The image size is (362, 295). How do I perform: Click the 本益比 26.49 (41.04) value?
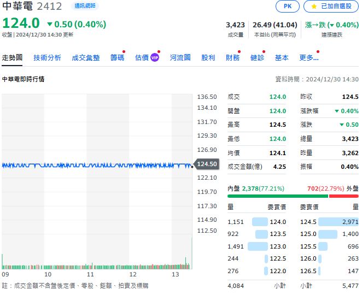tap(275, 25)
